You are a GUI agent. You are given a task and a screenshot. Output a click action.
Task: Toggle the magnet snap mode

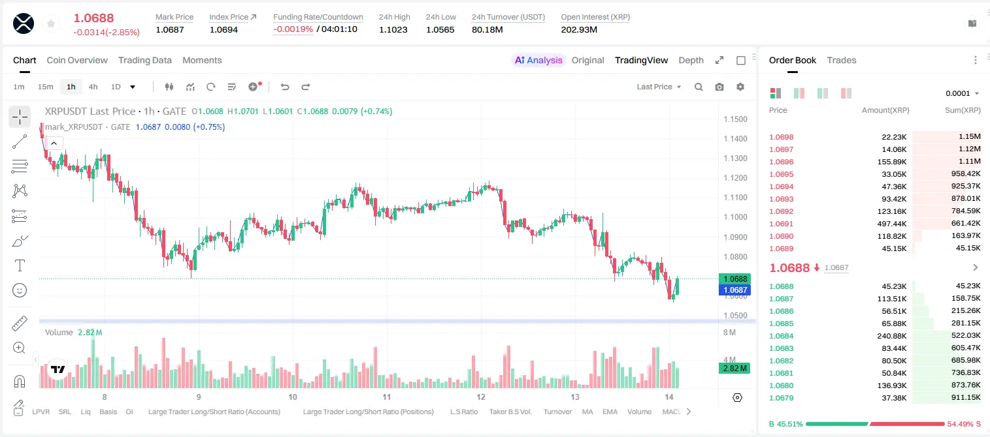coord(20,382)
